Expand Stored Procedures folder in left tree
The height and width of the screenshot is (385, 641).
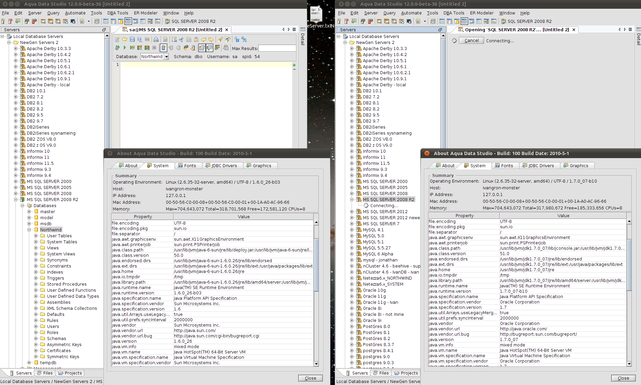point(36,284)
